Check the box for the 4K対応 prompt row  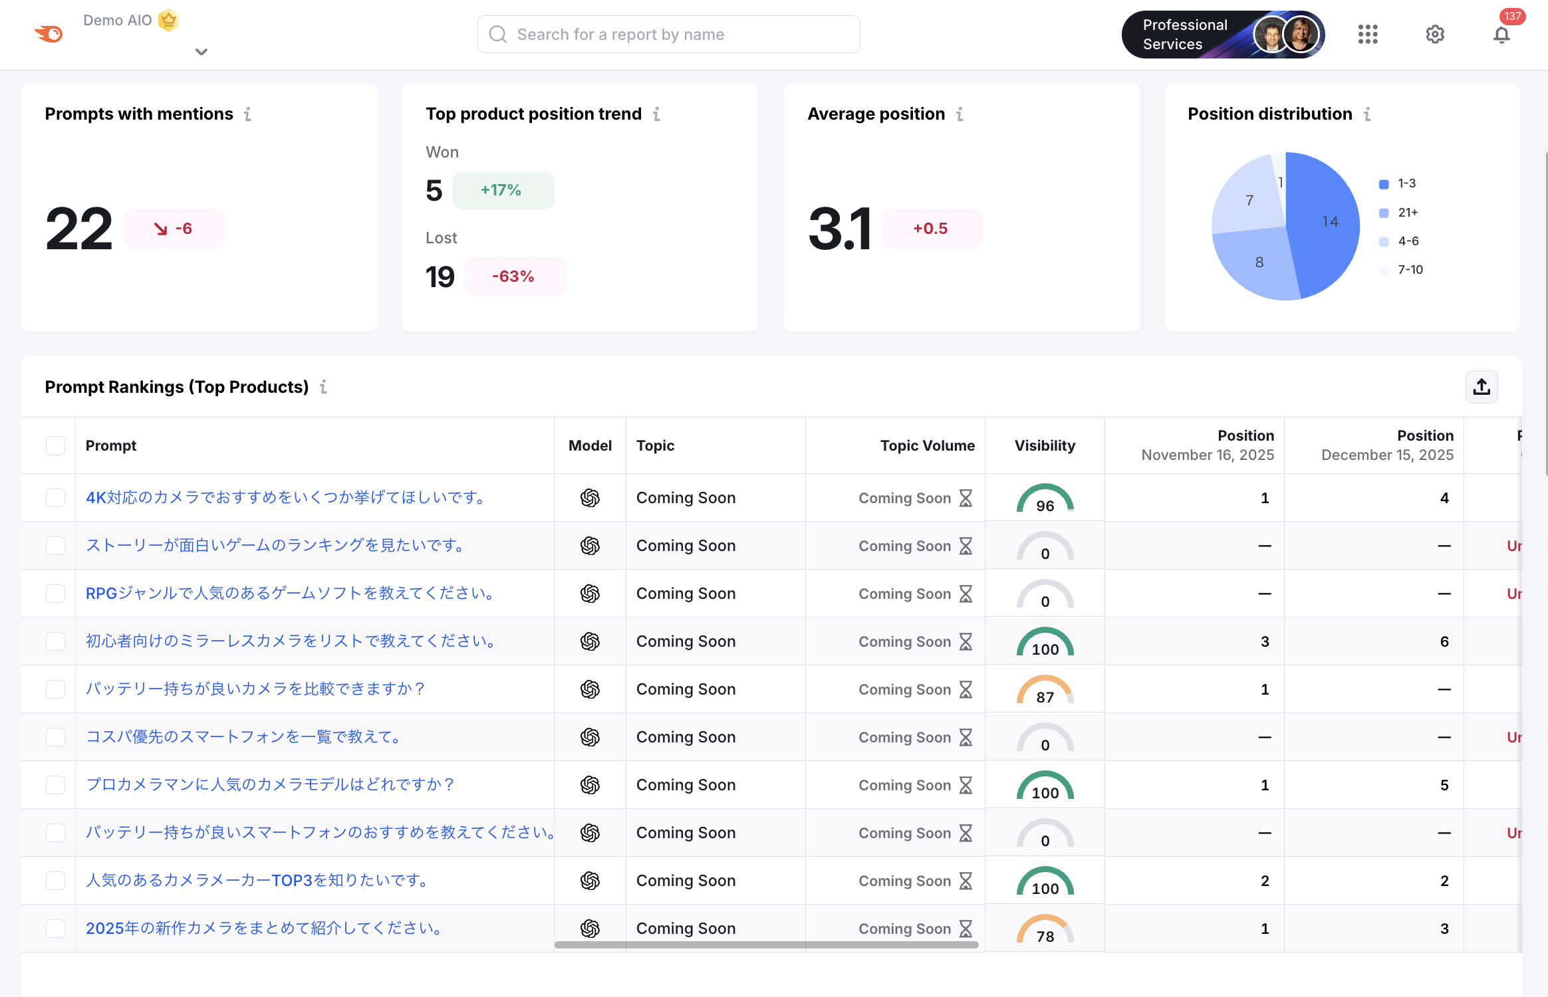(x=55, y=498)
